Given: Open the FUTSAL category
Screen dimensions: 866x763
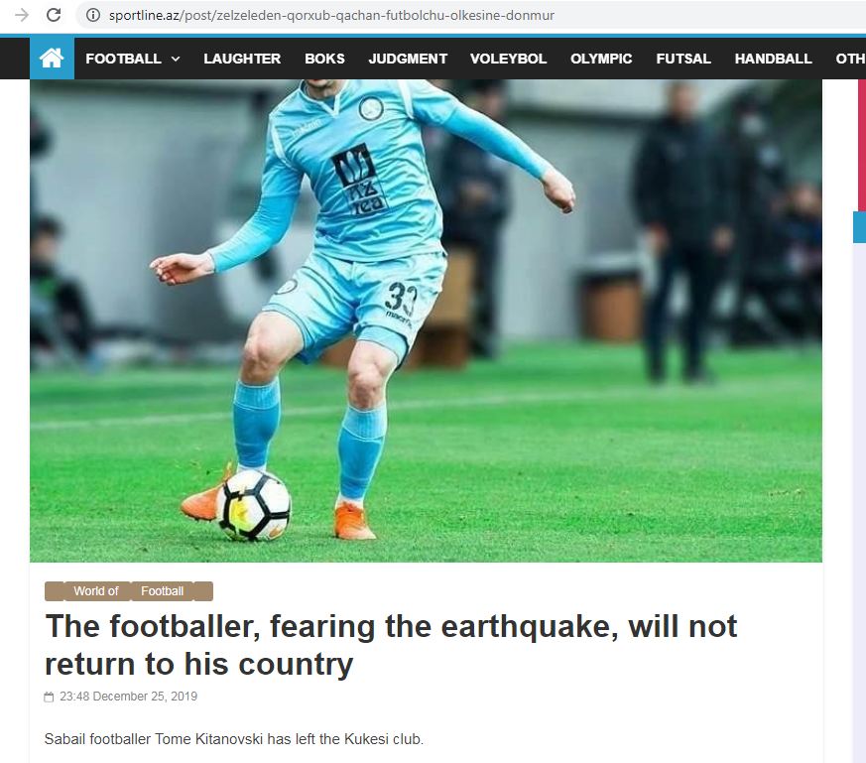Looking at the screenshot, I should click(x=683, y=59).
